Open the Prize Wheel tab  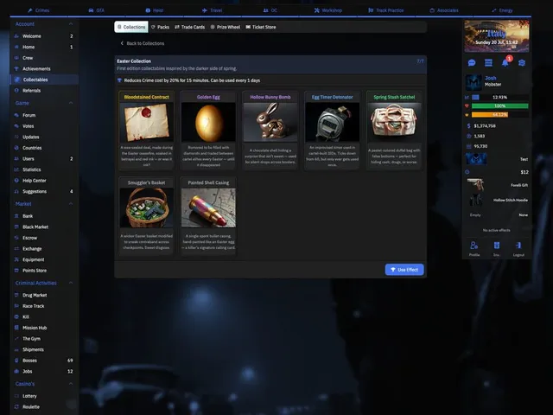(225, 27)
